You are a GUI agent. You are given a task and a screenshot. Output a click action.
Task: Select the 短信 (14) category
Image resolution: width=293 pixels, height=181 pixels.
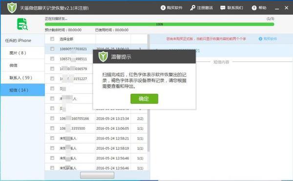(23, 90)
